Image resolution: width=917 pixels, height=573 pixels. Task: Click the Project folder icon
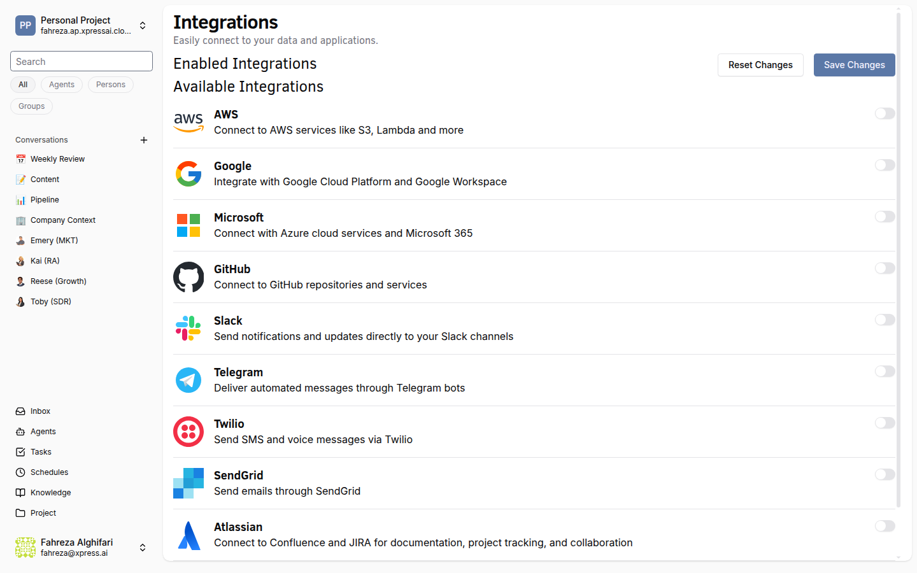click(x=20, y=513)
